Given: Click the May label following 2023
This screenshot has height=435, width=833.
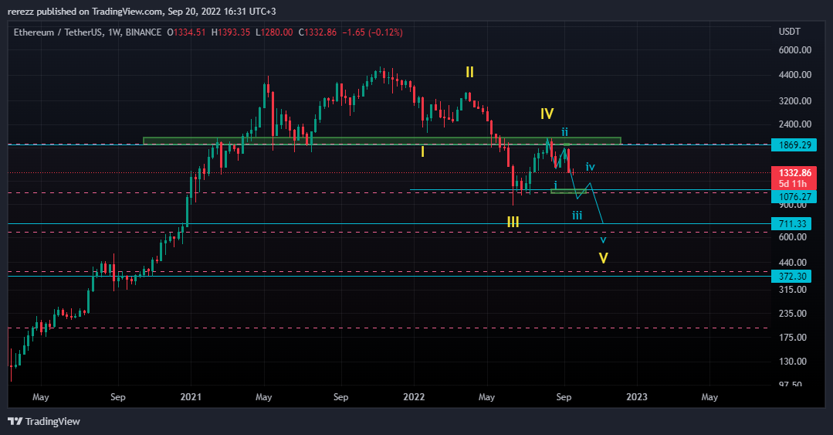Looking at the screenshot, I should (x=709, y=397).
